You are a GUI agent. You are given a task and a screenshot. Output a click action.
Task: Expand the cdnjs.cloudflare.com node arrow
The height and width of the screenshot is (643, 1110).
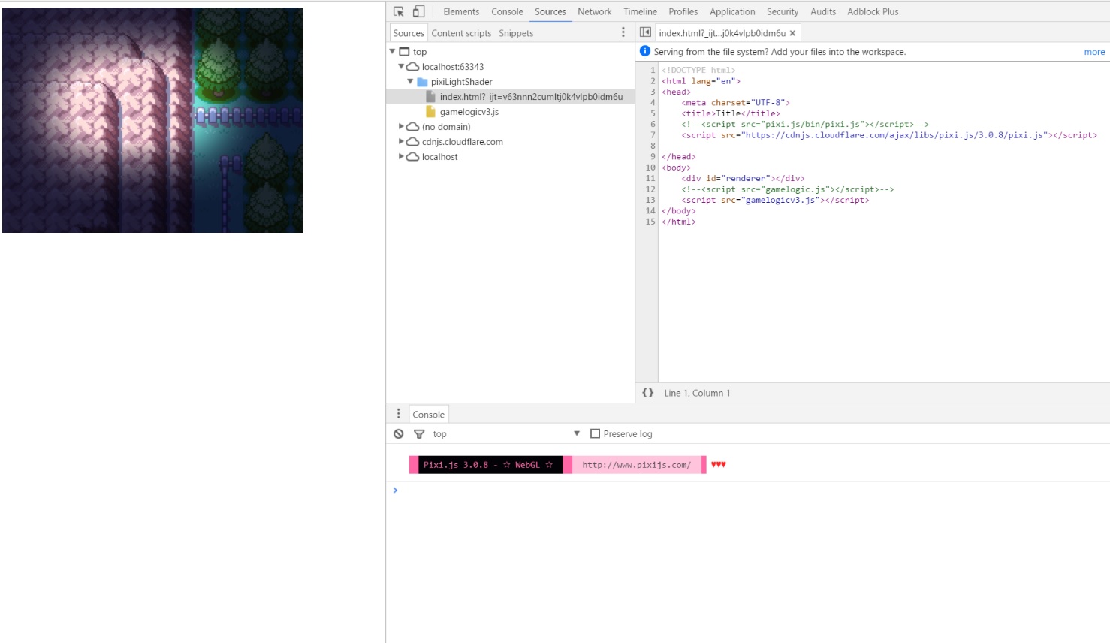tap(401, 142)
